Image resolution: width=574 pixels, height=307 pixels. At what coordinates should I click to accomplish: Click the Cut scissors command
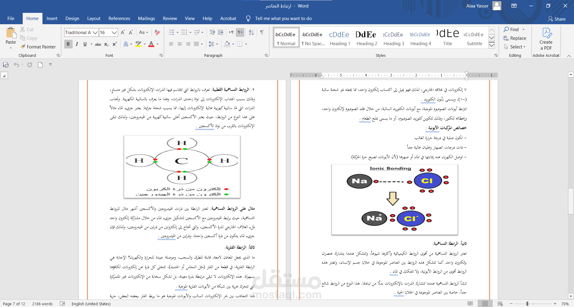[27, 30]
